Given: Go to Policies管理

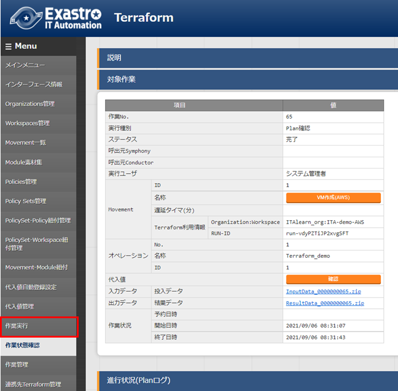Looking at the screenshot, I should [38, 182].
